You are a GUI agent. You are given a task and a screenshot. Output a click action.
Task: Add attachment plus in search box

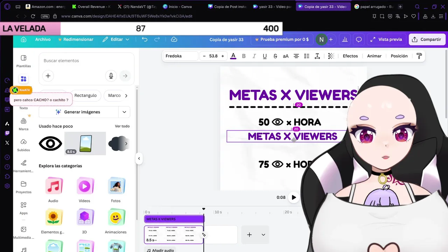click(x=48, y=76)
